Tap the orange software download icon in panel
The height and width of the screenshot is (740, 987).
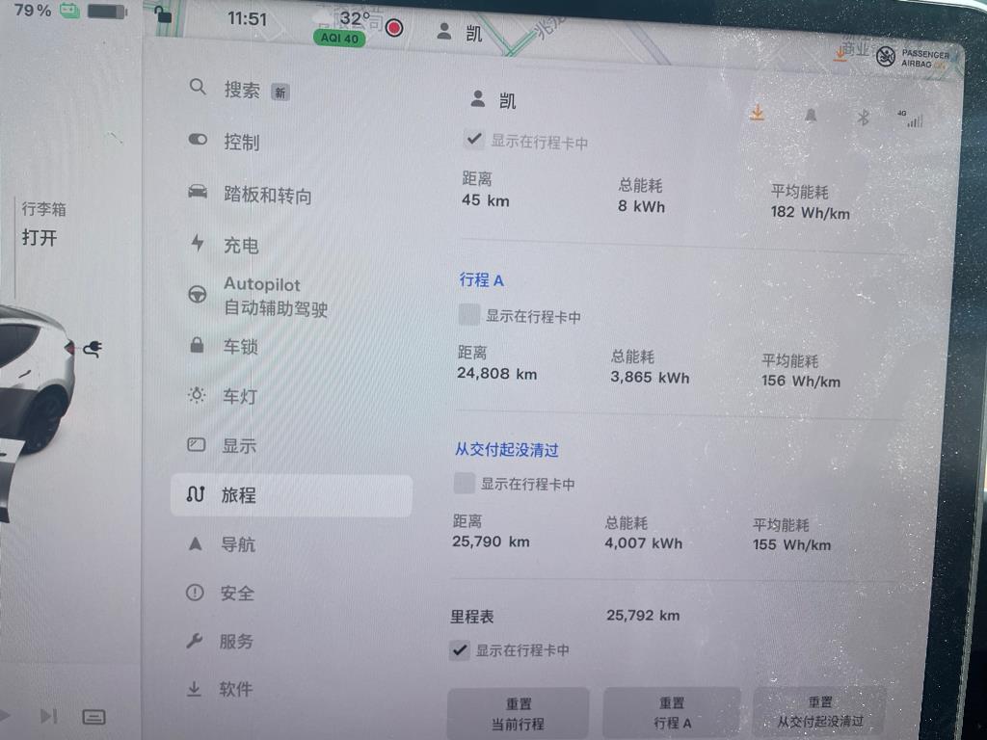coord(758,114)
